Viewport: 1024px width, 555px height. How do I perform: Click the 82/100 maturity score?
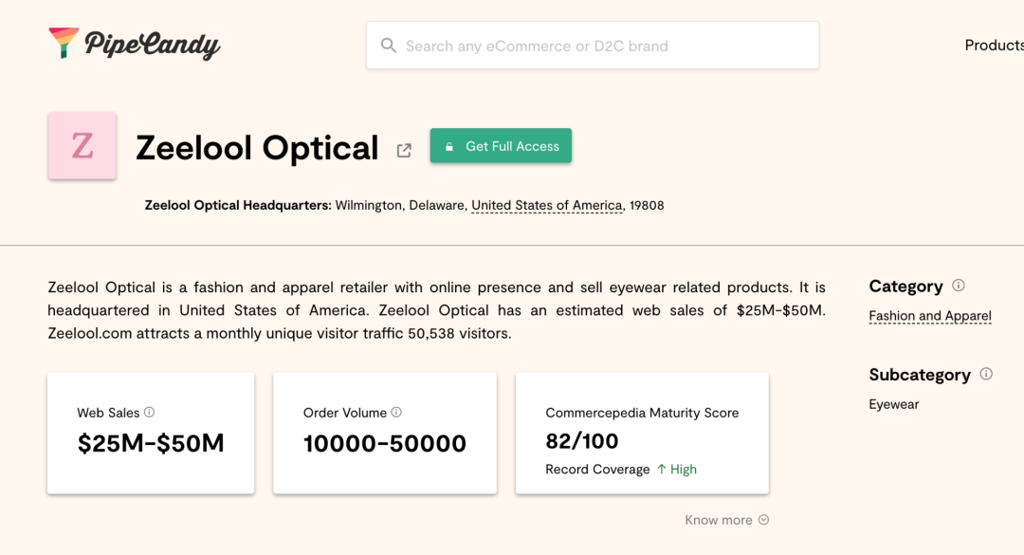pos(582,441)
